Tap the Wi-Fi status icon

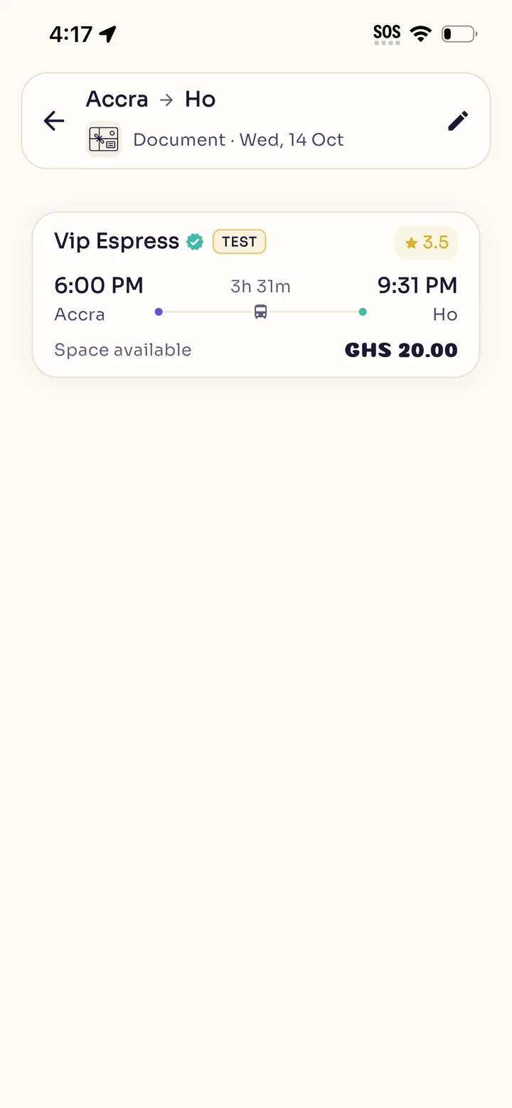421,33
